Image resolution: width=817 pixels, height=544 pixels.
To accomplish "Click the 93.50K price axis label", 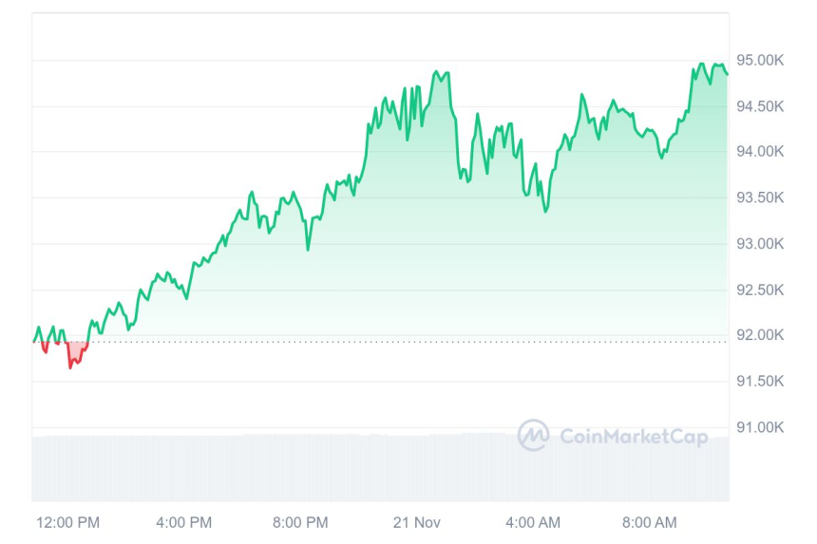I will [761, 197].
